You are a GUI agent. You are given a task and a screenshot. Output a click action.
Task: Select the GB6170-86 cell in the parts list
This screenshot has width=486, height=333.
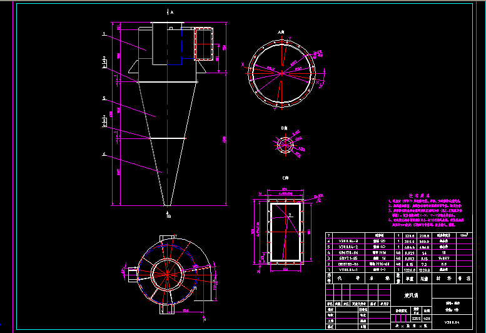[x=348, y=252]
